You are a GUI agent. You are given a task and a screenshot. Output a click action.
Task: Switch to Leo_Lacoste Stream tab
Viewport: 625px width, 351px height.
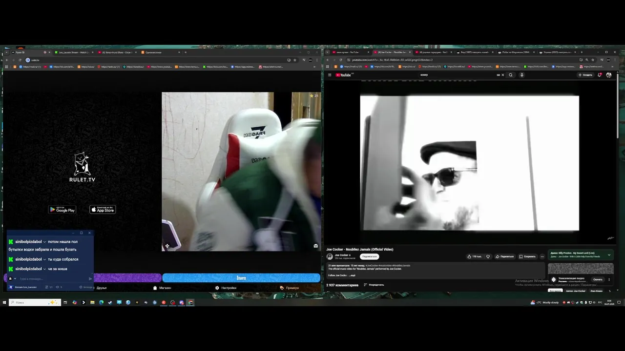(x=73, y=52)
